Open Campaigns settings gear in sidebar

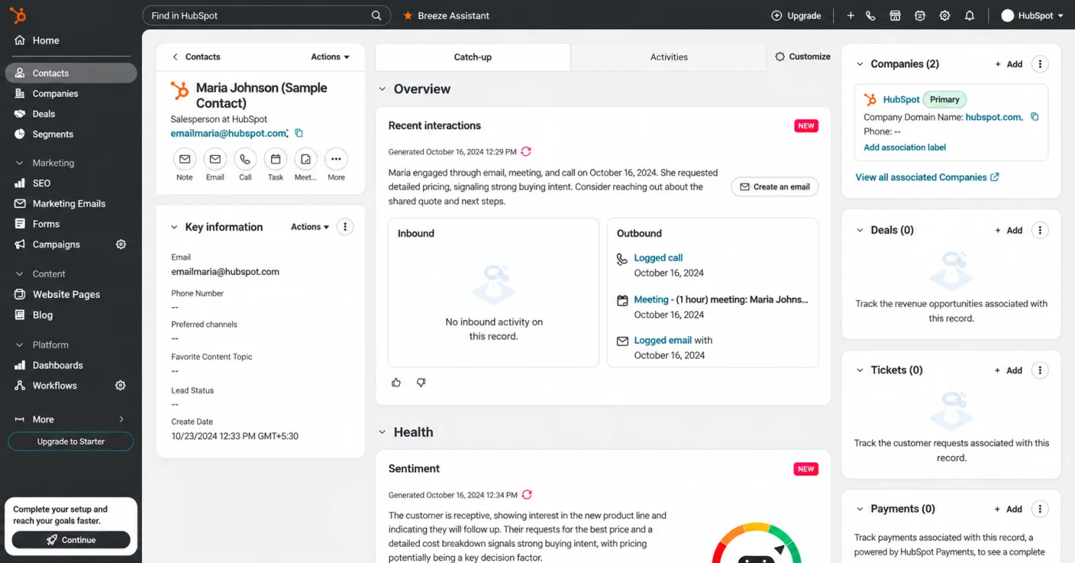121,244
